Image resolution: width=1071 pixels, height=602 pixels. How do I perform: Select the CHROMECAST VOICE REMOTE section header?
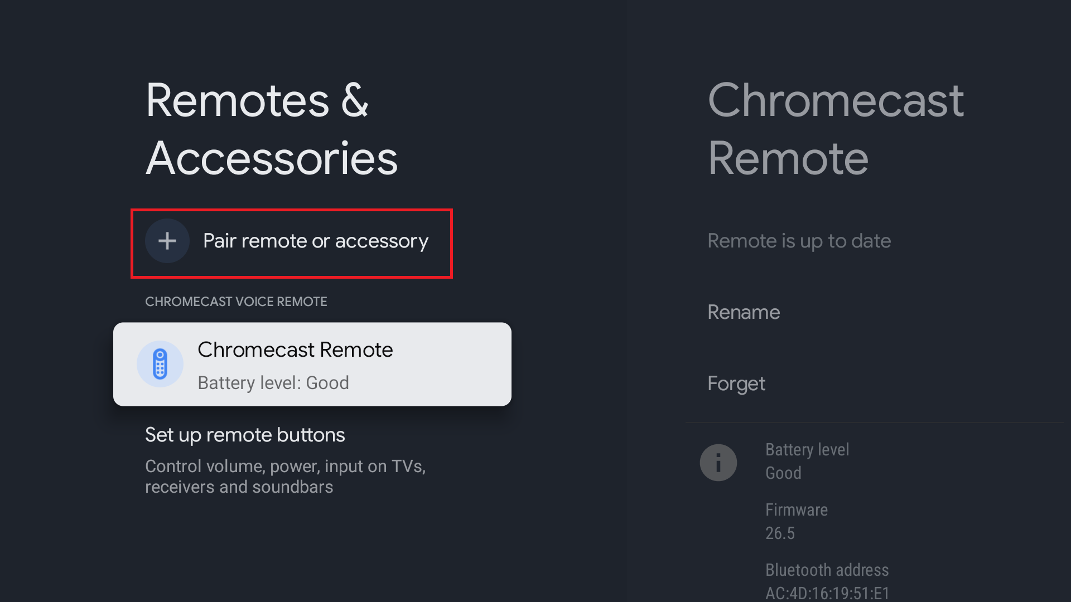tap(236, 301)
